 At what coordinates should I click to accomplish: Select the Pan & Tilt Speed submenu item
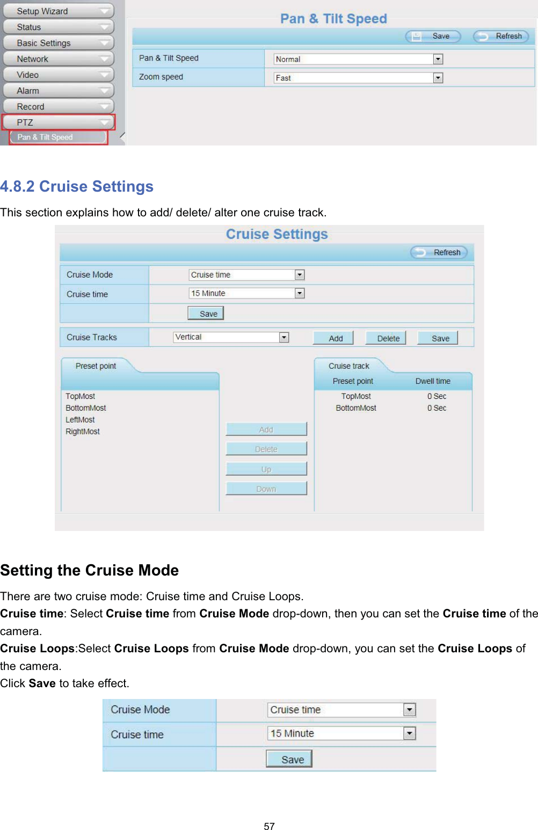tap(59, 137)
